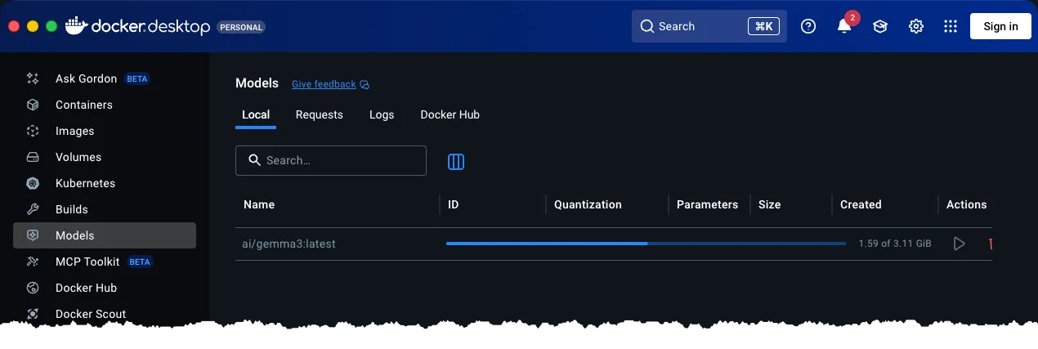Click the magnifier icon in the models search
1038x349 pixels.
pos(254,160)
